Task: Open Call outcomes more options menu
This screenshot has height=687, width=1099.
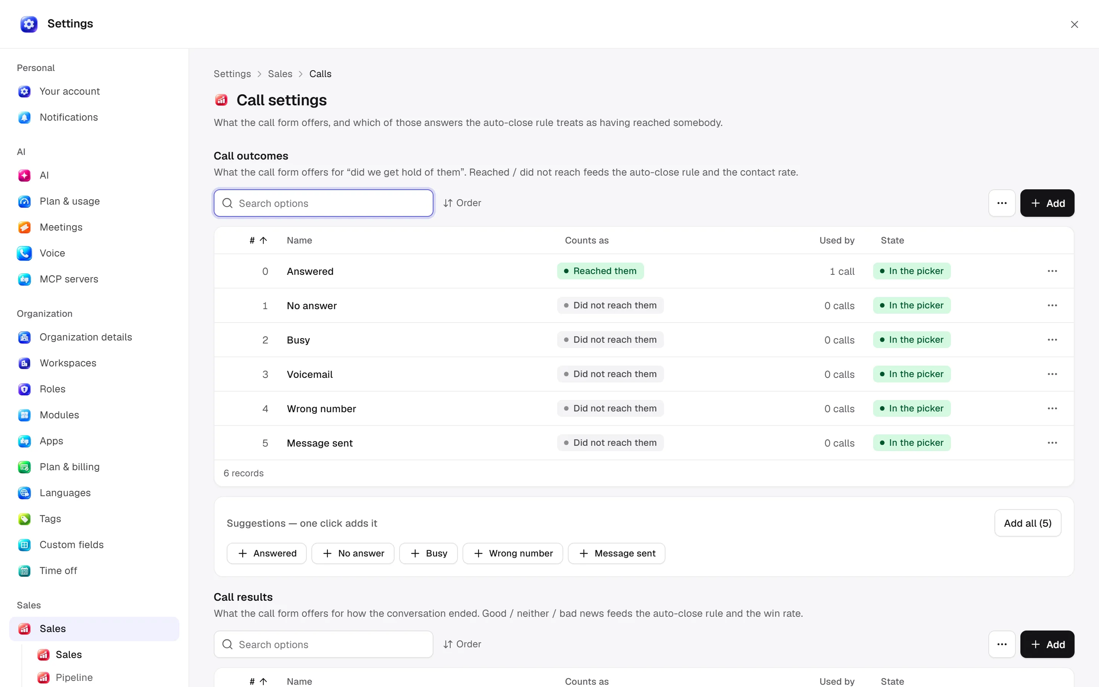Action: coord(1002,203)
